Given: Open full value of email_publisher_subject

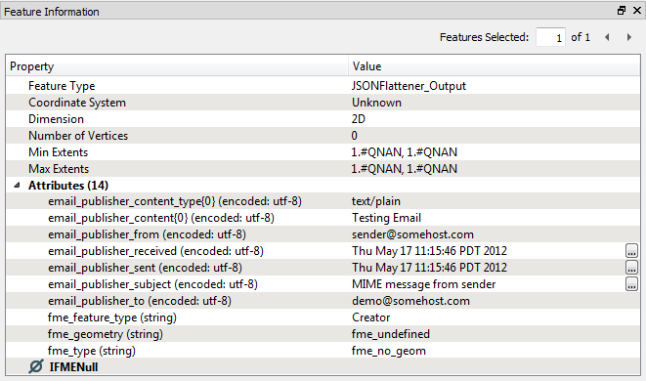Looking at the screenshot, I should tap(631, 283).
